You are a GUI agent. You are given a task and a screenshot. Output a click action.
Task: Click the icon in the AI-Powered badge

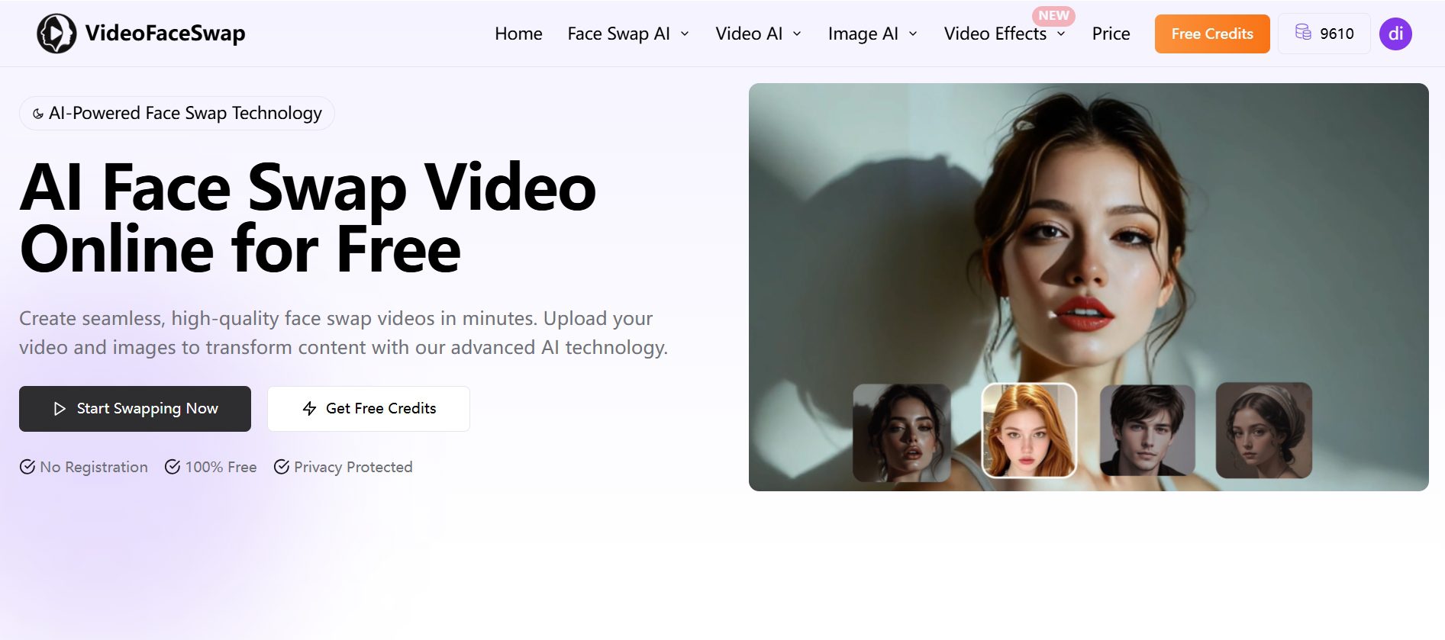(x=37, y=114)
